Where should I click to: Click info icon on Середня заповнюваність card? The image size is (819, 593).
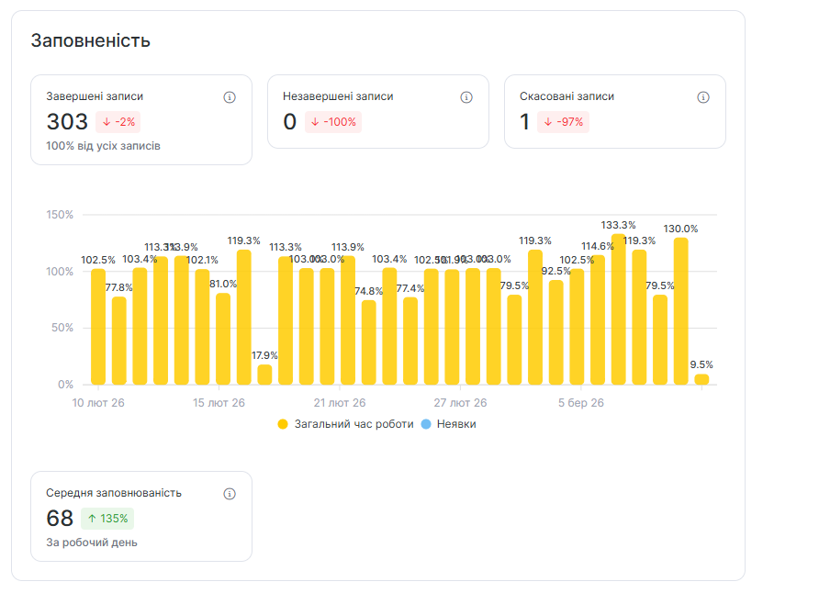pos(230,494)
